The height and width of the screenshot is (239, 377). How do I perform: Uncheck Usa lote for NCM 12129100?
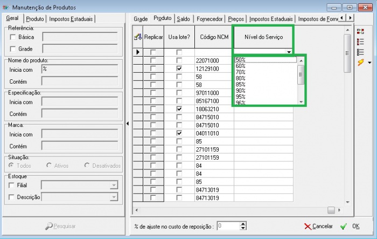pyautogui.click(x=179, y=69)
